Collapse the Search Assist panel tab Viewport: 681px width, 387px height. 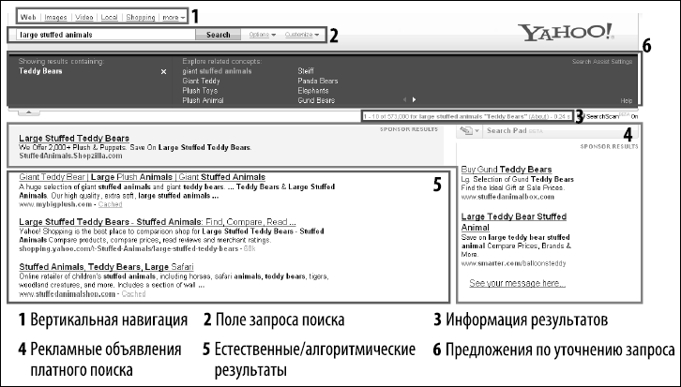tap(29, 112)
